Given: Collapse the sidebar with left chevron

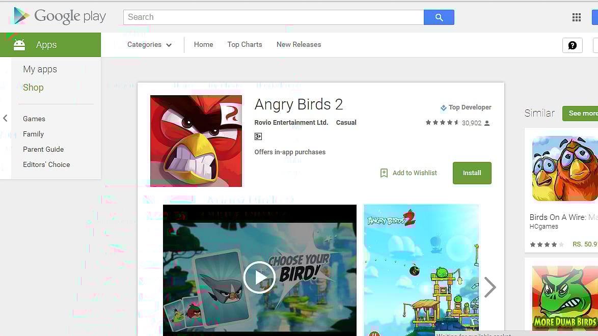Looking at the screenshot, I should (x=5, y=118).
